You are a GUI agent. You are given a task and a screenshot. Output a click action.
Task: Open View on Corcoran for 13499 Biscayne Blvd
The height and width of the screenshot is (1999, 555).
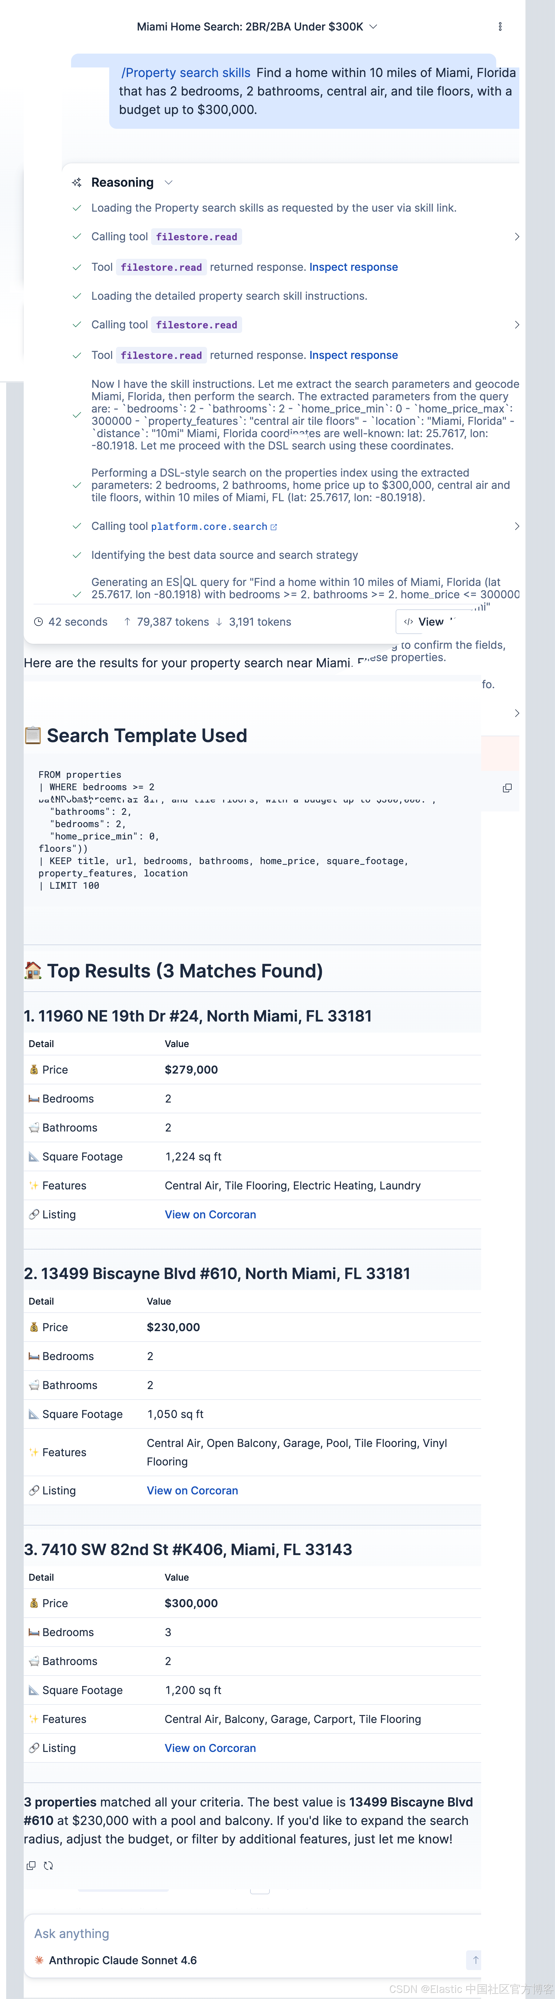[192, 1491]
